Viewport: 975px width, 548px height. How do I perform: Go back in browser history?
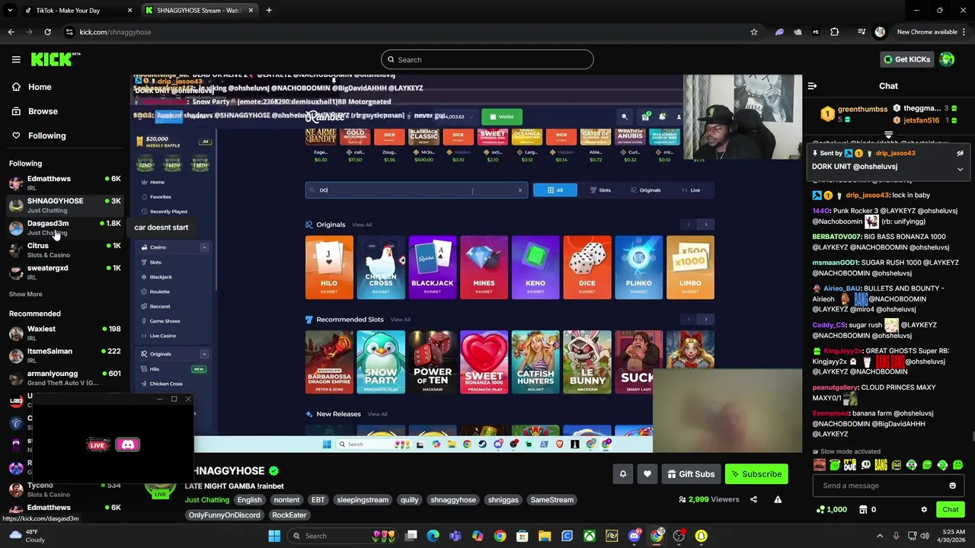pos(11,32)
